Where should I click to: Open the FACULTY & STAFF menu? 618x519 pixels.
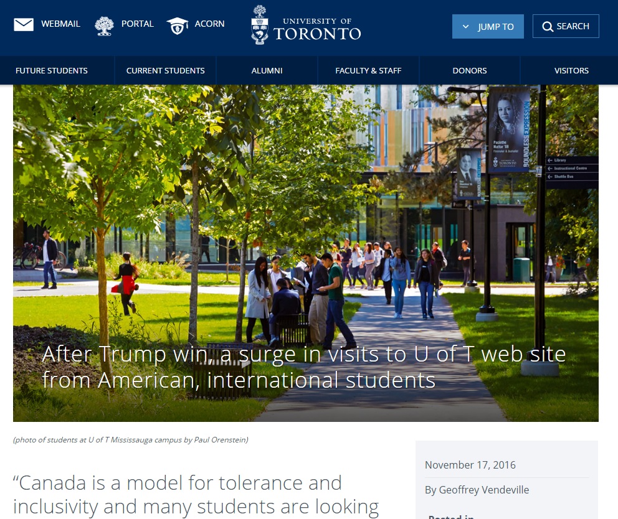(368, 70)
